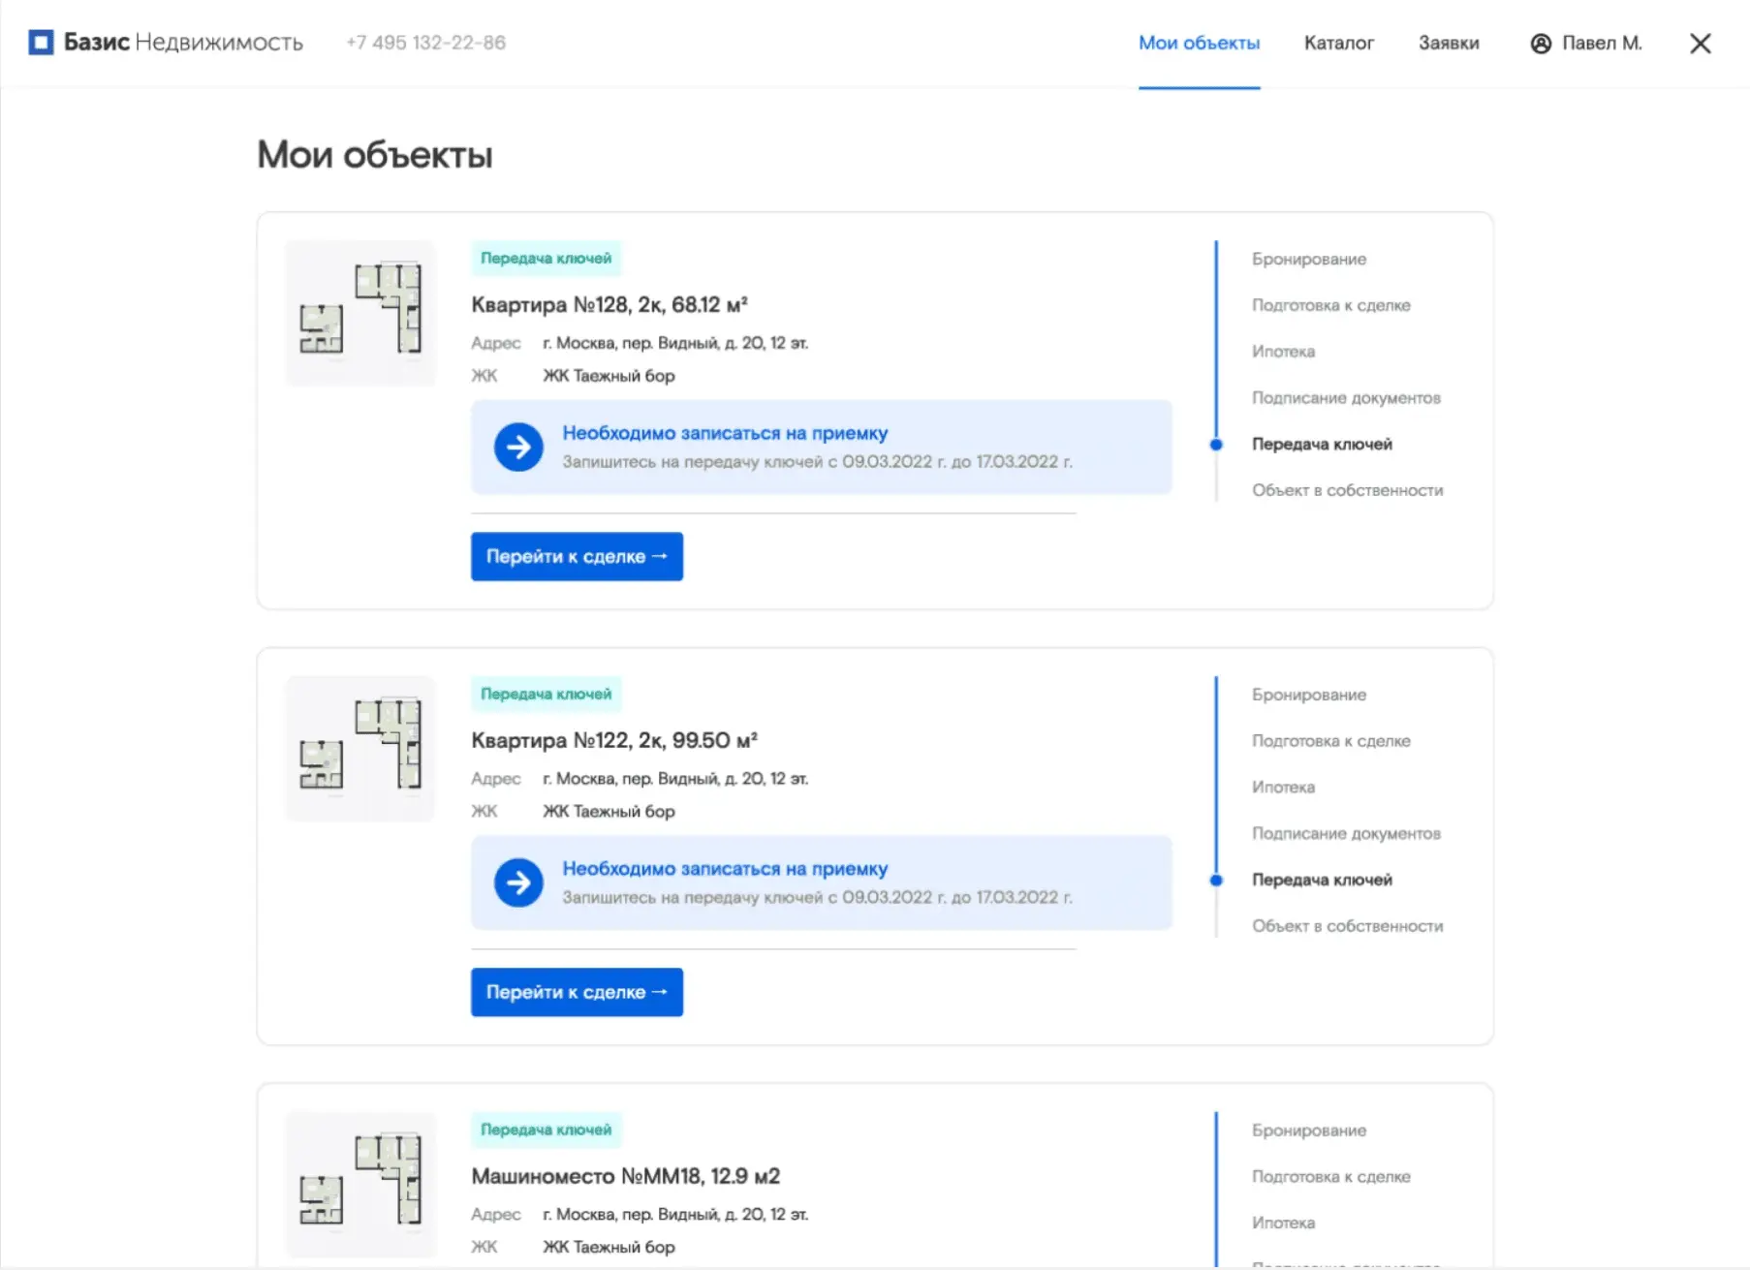Click the Машиноместо №ММ18 title
Image resolution: width=1750 pixels, height=1270 pixels.
(625, 1176)
